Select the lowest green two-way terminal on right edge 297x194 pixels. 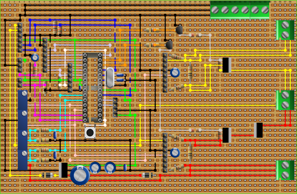(x=285, y=170)
